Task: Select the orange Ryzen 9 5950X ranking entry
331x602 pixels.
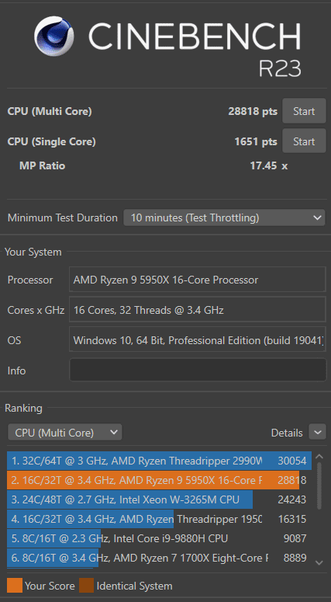Action: (159, 480)
